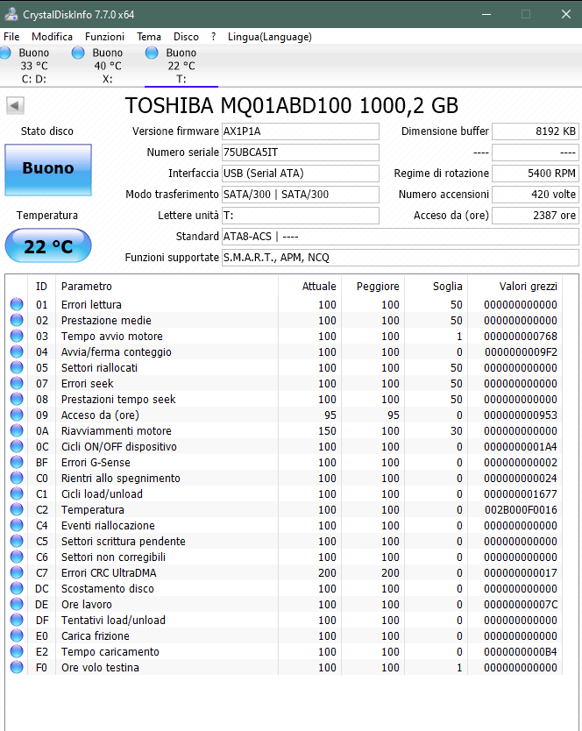
Task: Click the Modo trasferimento SATA/300 field
Action: pyautogui.click(x=301, y=195)
